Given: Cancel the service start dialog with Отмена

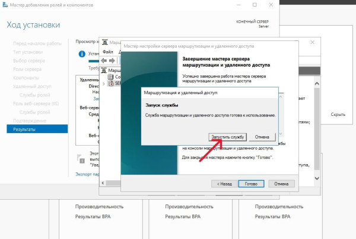Looking at the screenshot, I should pos(262,137).
